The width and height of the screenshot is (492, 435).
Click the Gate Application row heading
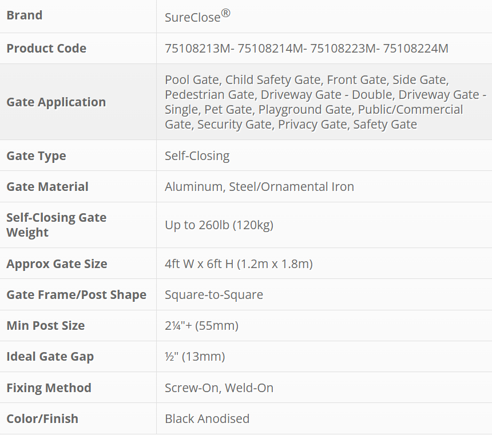[56, 102]
